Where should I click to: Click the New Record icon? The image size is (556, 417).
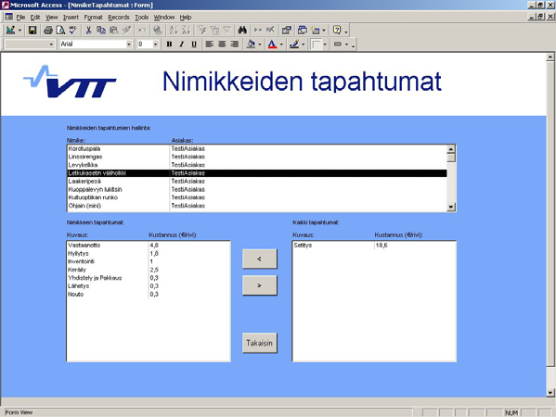pos(258,31)
